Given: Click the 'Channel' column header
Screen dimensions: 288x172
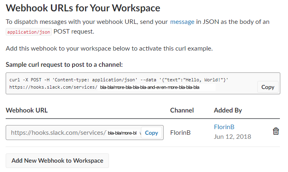Looking at the screenshot, I should [182, 110].
